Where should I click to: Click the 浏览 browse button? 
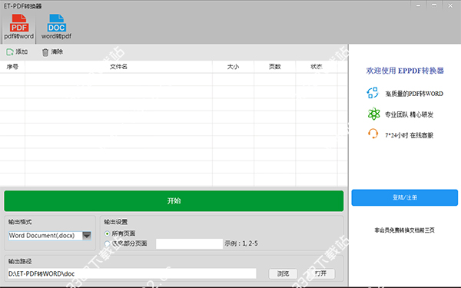point(283,273)
